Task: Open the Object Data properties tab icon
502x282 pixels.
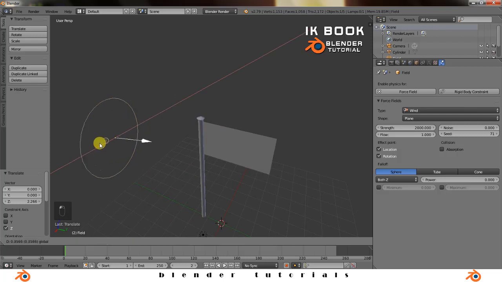Action: (429, 63)
